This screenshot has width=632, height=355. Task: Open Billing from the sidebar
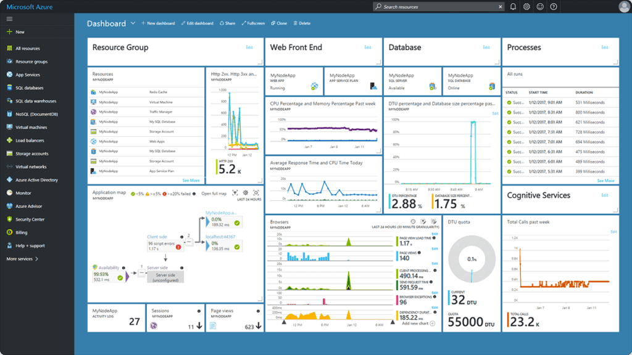(25, 232)
